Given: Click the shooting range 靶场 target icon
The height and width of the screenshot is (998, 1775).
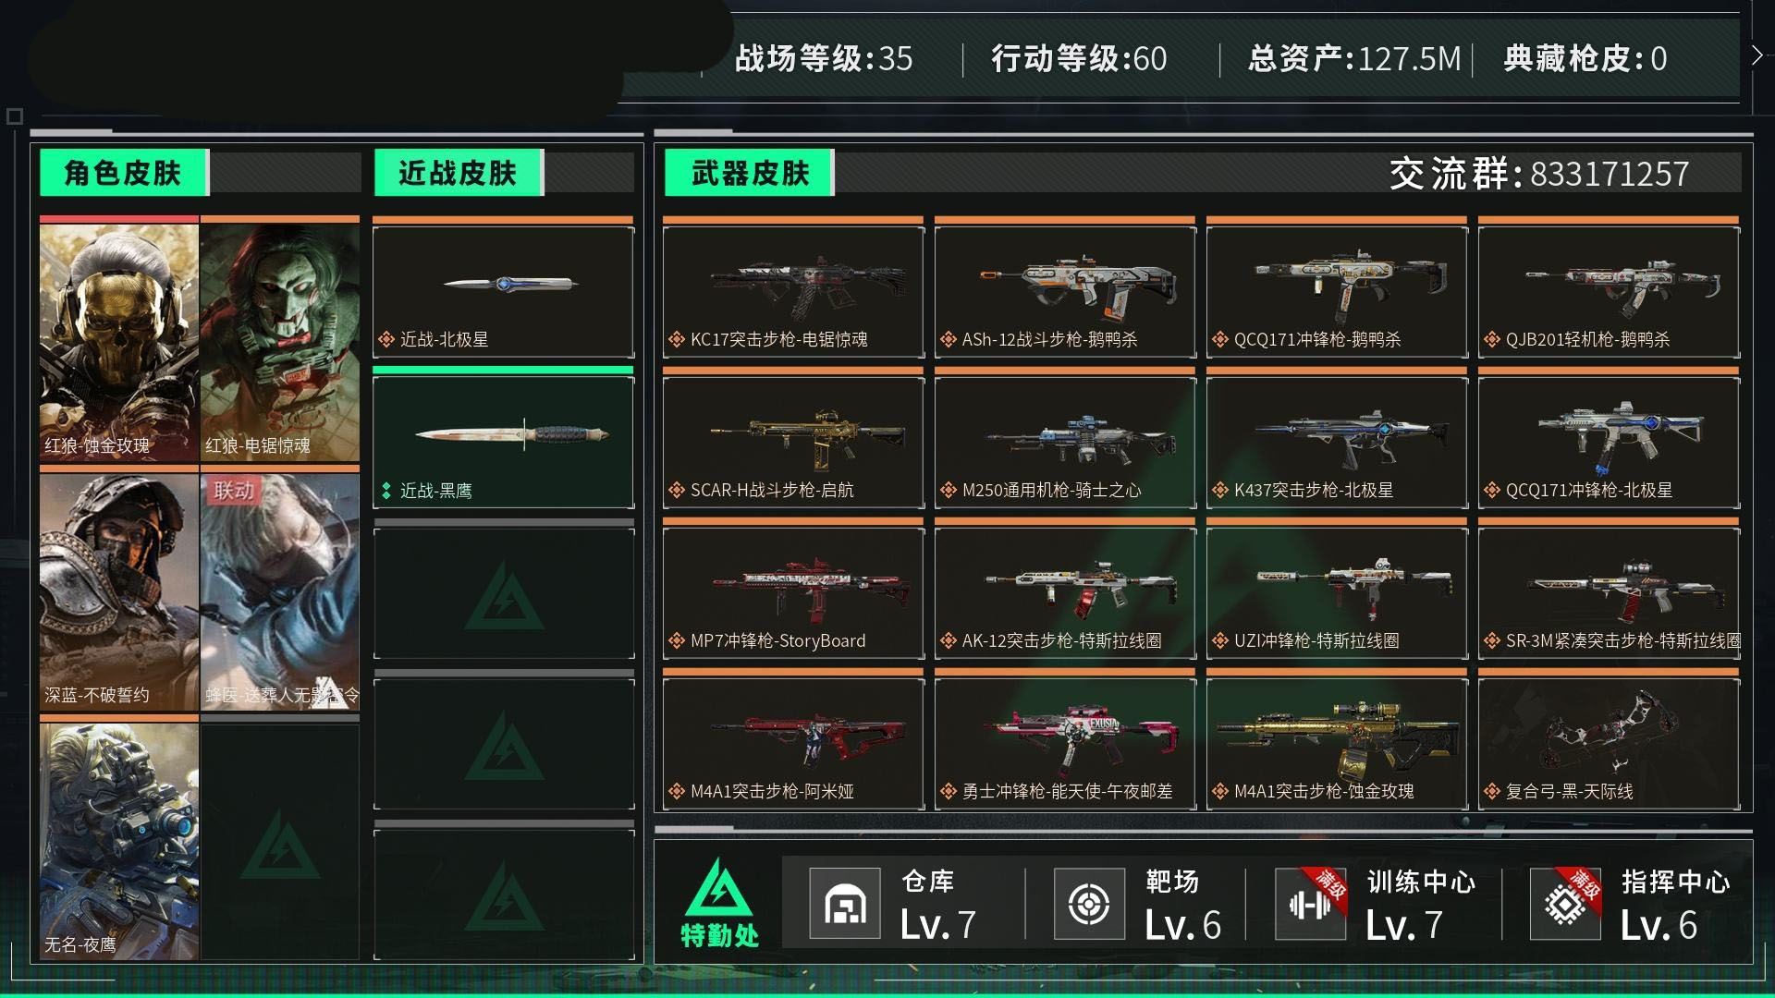Looking at the screenshot, I should click(x=1089, y=903).
